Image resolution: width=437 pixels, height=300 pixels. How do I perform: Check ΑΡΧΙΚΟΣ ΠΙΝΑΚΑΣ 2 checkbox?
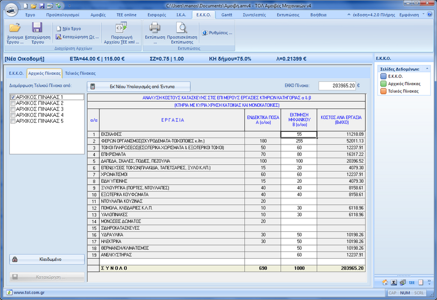(x=13, y=103)
